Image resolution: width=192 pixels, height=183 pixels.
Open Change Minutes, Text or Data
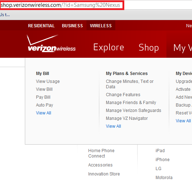click(x=130, y=84)
